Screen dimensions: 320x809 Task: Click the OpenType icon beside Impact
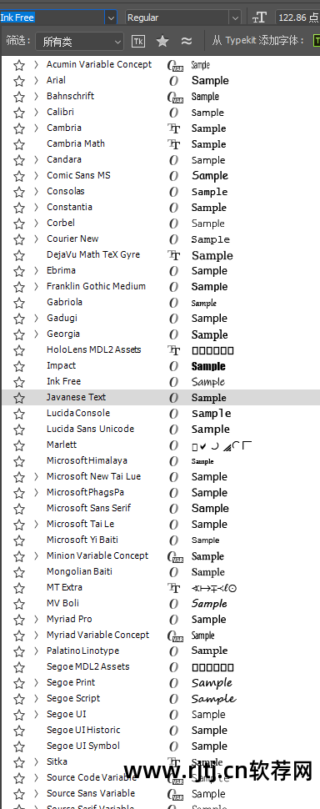tap(174, 366)
